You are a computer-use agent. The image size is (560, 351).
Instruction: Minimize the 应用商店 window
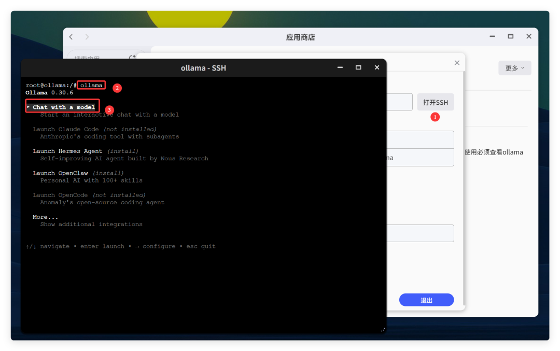tap(492, 36)
